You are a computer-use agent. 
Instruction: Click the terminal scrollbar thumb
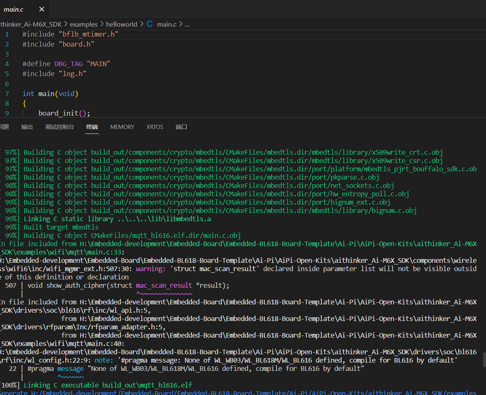click(484, 359)
